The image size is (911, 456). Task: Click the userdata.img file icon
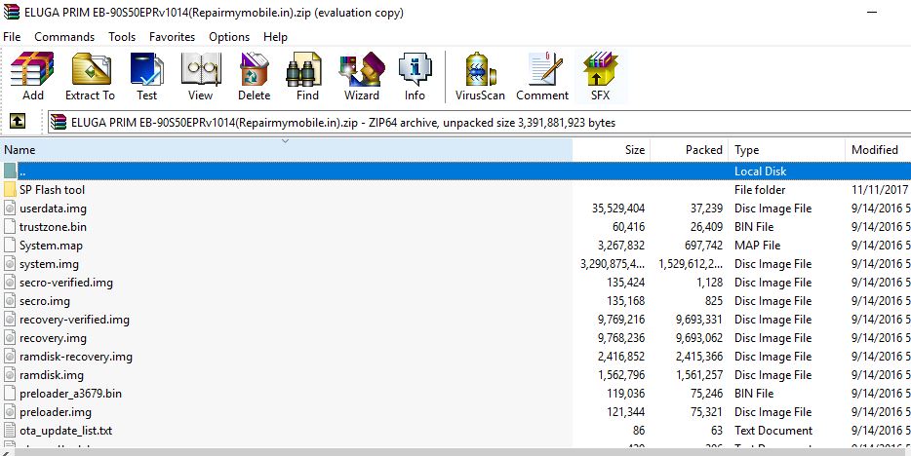coord(10,209)
